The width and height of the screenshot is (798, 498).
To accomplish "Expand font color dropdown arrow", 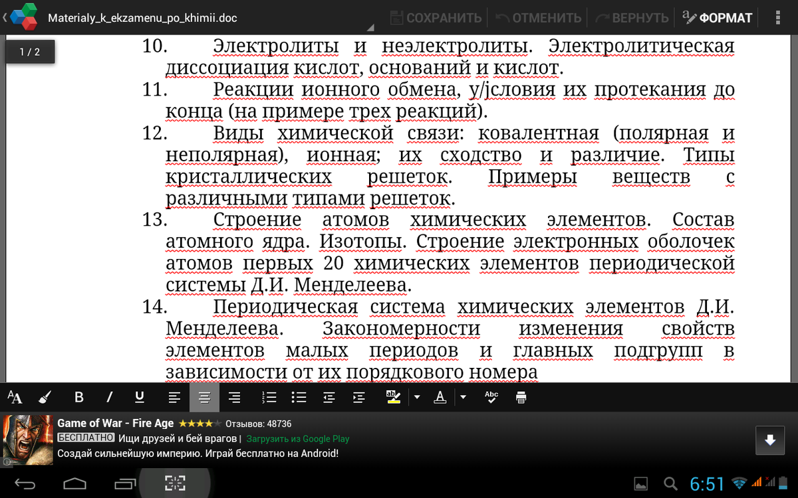I will 463,398.
